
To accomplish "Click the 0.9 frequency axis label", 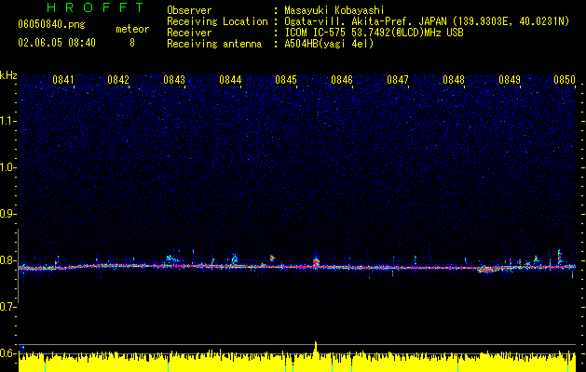I will pyautogui.click(x=7, y=214).
